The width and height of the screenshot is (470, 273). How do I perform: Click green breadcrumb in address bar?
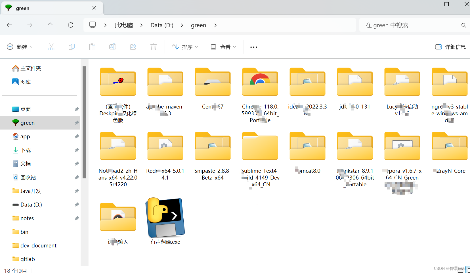coord(198,25)
